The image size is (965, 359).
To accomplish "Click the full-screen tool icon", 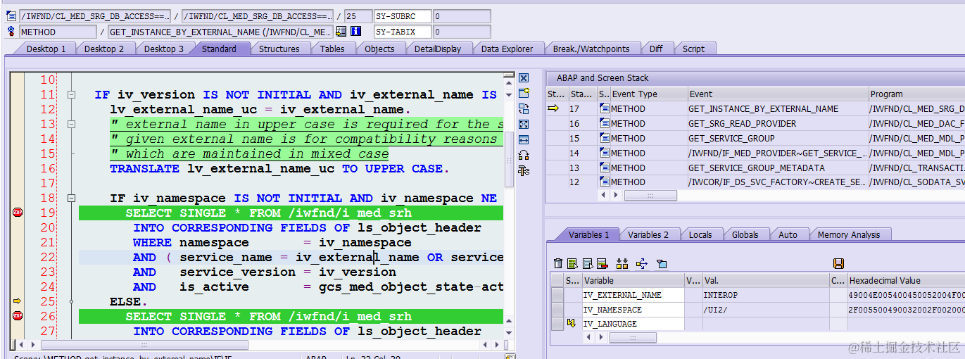I will coord(524,124).
